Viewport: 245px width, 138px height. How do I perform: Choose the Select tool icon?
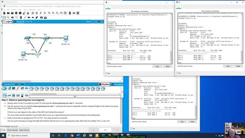[4, 18]
